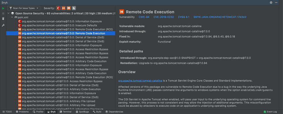283x114 pixels.
Task: Clean results with the trash icon
Action: tap(3, 19)
